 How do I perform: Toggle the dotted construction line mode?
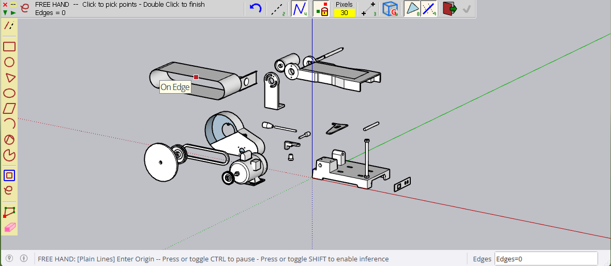pos(278,9)
